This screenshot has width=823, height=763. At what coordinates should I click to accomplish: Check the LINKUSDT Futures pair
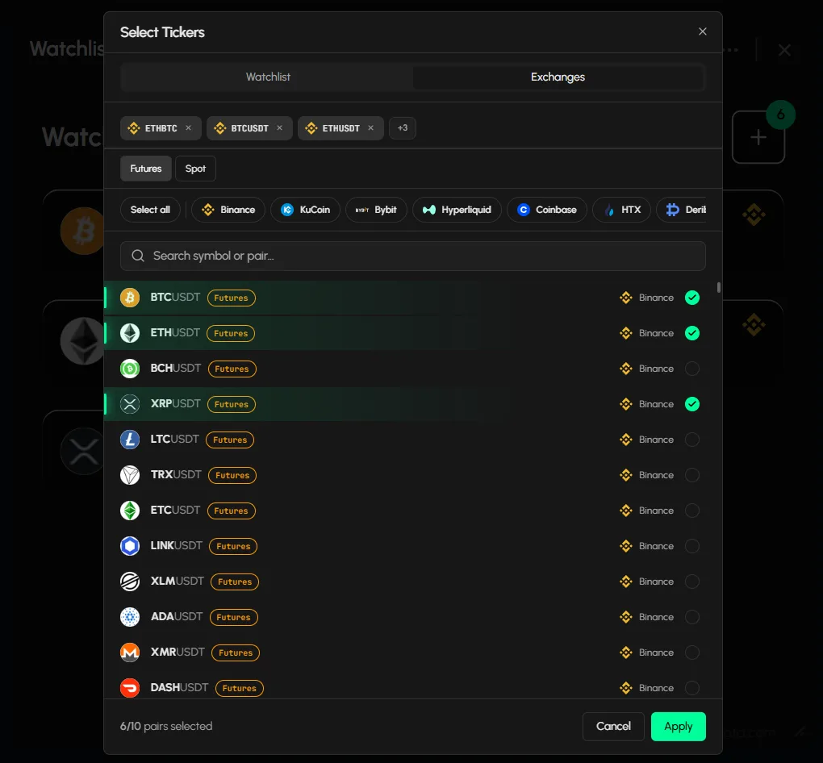[x=692, y=546]
